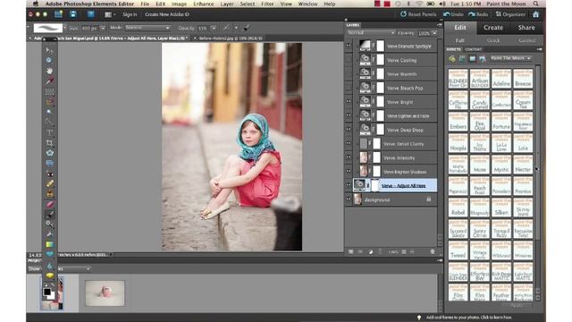Click the trash icon in Layers panel
The height and width of the screenshot is (322, 572).
pyautogui.click(x=433, y=251)
